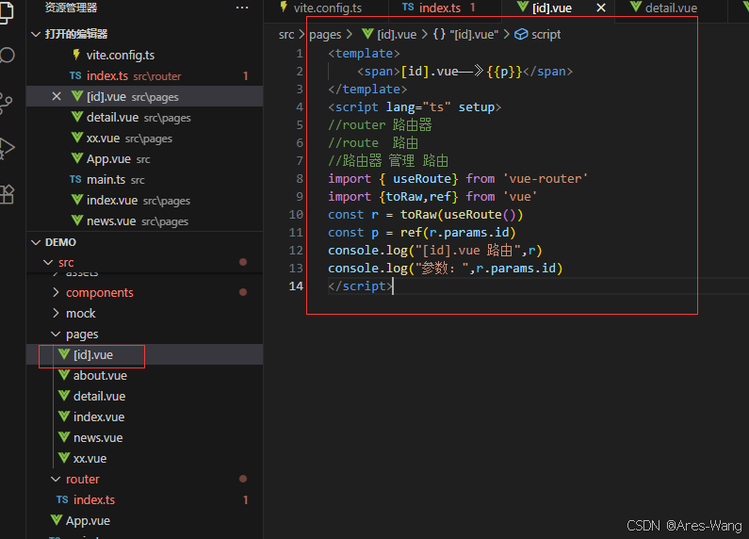
Task: Open news.vue in open editors list
Action: 144,221
